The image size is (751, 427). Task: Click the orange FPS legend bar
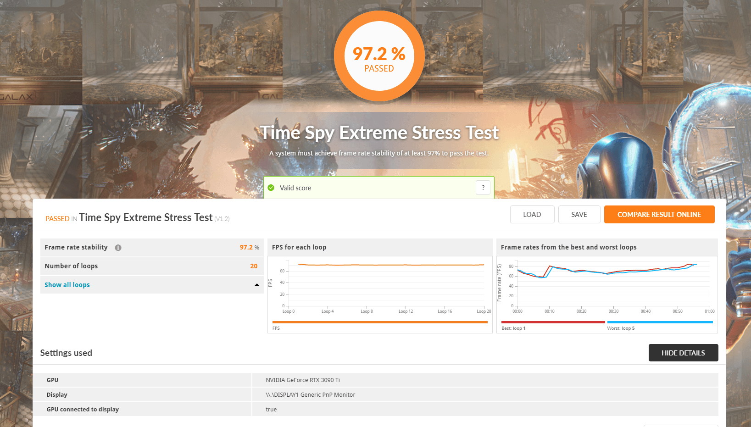point(380,322)
